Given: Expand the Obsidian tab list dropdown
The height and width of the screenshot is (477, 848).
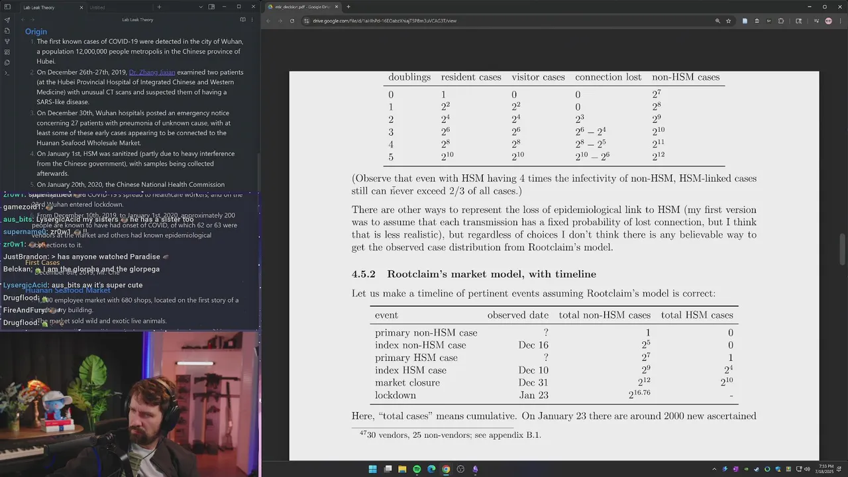Looking at the screenshot, I should pos(201,7).
